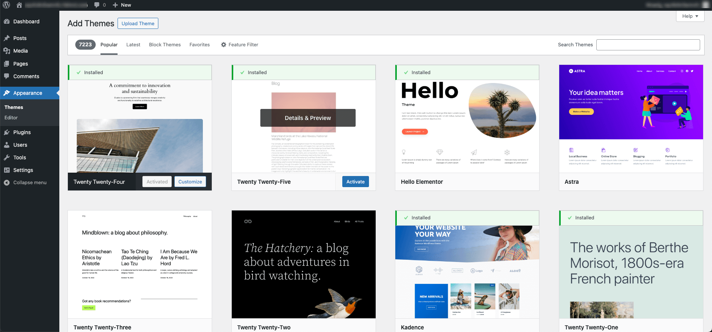The height and width of the screenshot is (332, 712).
Task: Click the WordPress logo icon
Action: click(6, 5)
